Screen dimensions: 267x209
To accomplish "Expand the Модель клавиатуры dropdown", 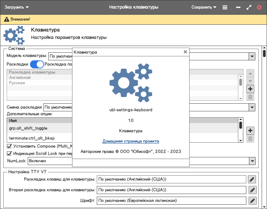I will [x=252, y=57].
